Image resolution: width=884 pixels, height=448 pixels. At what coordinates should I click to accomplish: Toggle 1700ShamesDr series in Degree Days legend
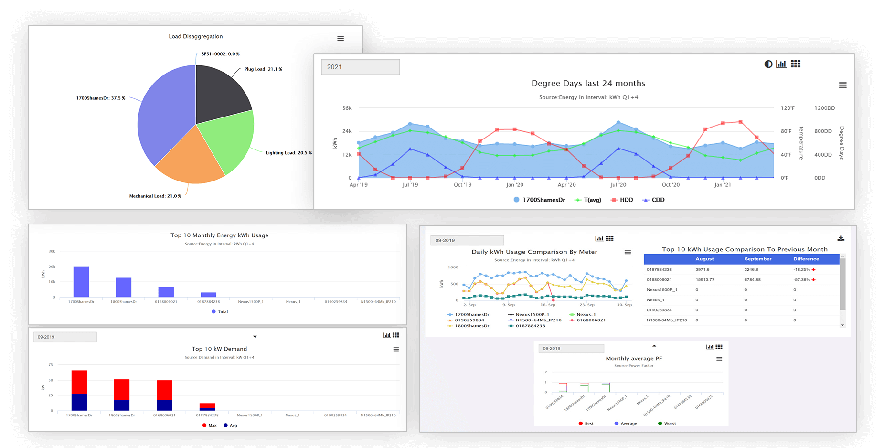[x=539, y=200]
